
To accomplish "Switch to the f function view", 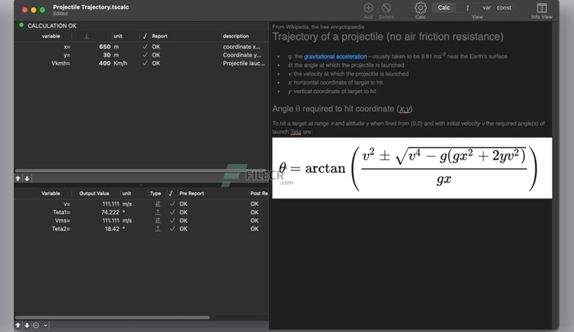I will tap(468, 8).
